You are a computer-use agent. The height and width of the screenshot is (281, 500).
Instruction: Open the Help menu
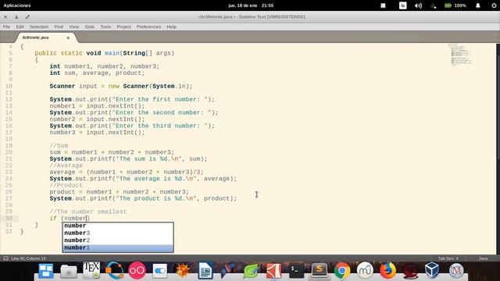coord(171,27)
